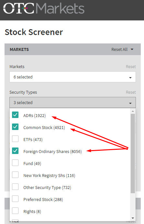Click 'Preferred Stock (288)' option text
The width and height of the screenshot is (144, 224).
tap(43, 200)
